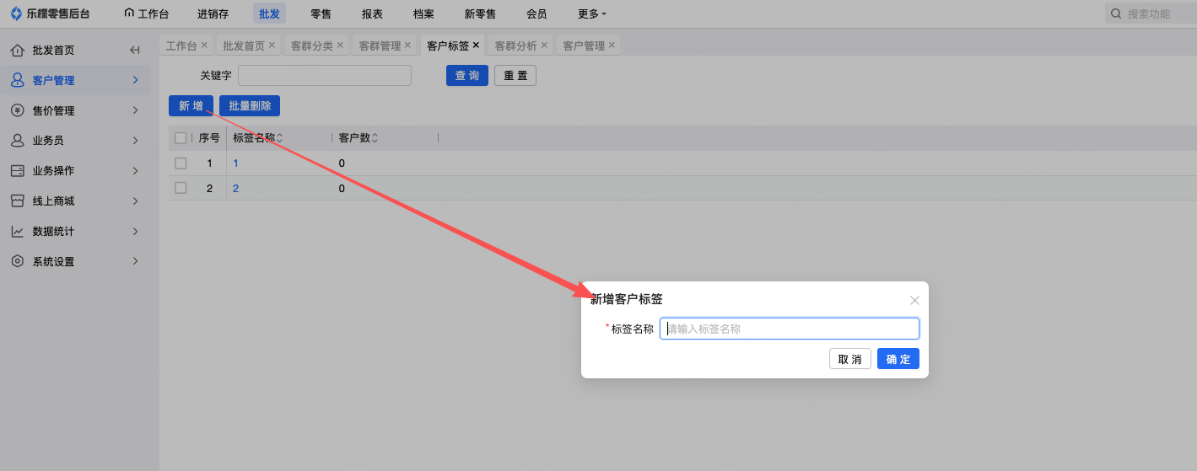Click the 批发首页 home icon
1197x471 pixels.
(17, 51)
